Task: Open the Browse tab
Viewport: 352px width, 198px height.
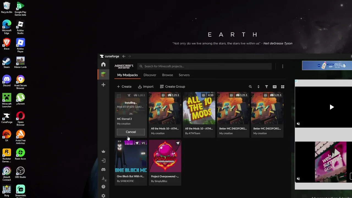Action: click(167, 75)
